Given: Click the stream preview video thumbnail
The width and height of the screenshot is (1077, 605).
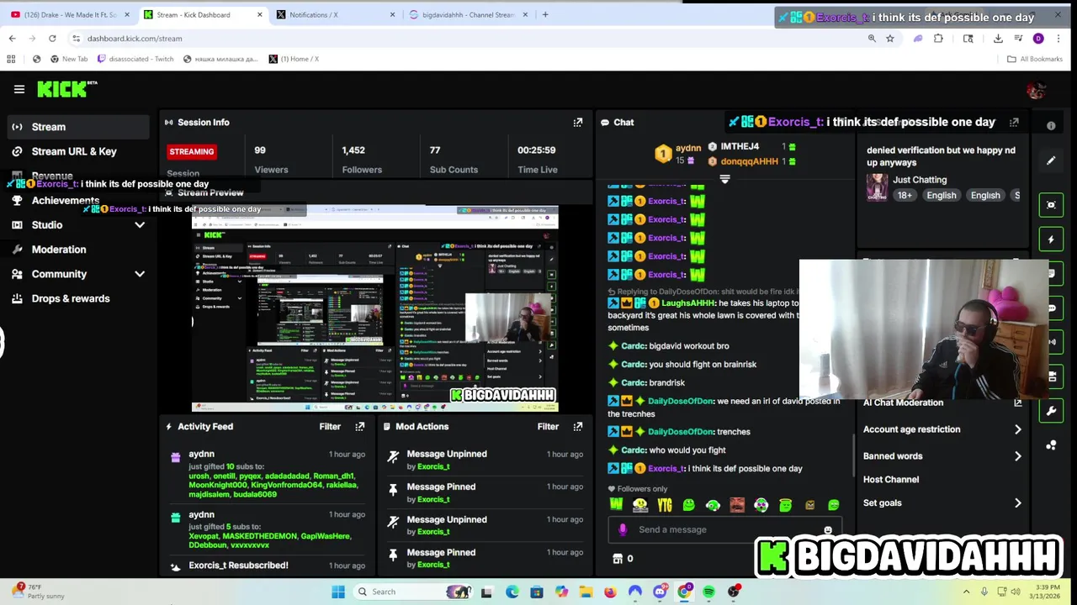Looking at the screenshot, I should [374, 308].
